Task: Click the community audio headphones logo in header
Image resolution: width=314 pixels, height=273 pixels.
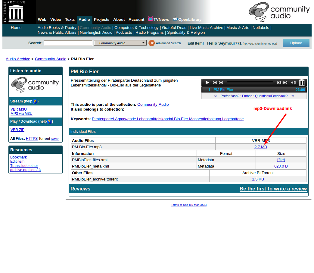Action: pos(259,12)
